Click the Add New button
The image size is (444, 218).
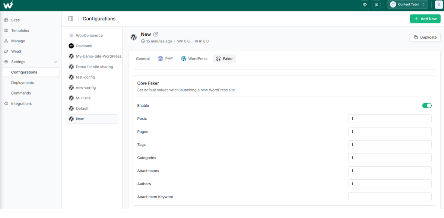(x=425, y=19)
